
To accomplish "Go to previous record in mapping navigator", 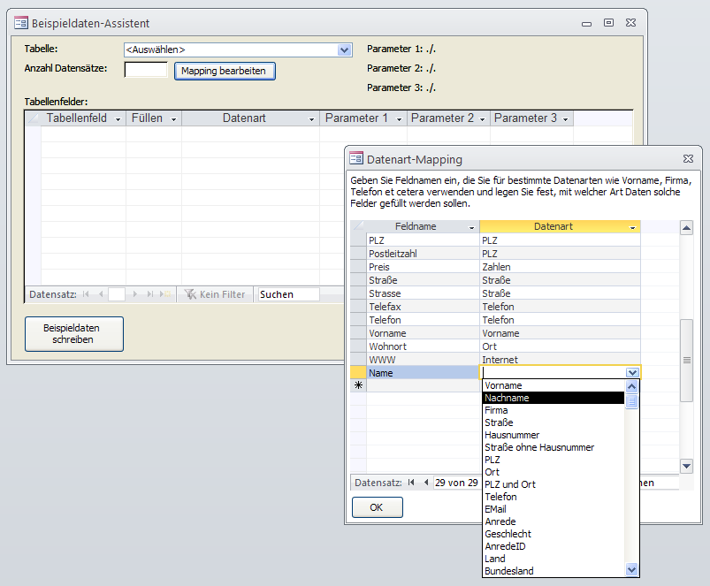I will coord(425,483).
